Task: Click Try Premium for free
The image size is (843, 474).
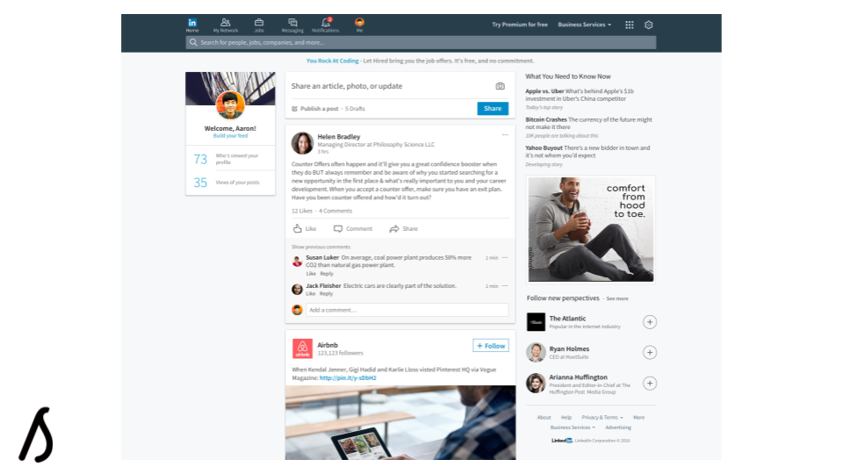Action: (x=519, y=25)
